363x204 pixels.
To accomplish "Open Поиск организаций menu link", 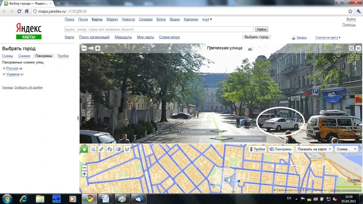I will click(94, 37).
